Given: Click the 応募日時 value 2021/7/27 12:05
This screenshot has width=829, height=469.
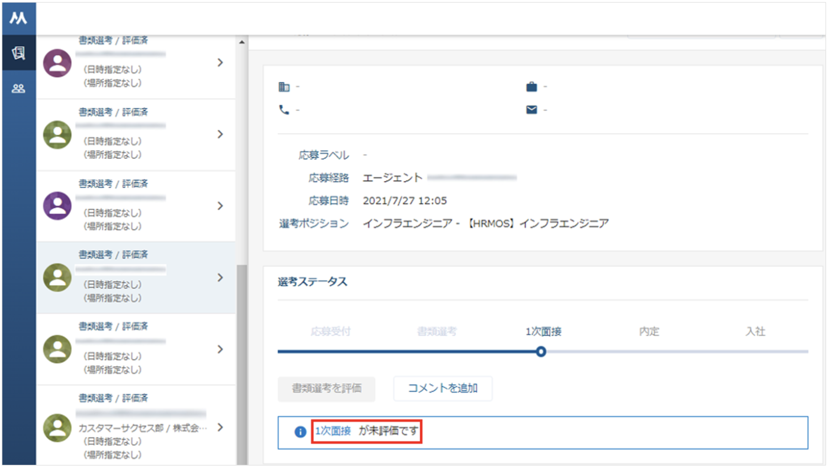Looking at the screenshot, I should 405,201.
